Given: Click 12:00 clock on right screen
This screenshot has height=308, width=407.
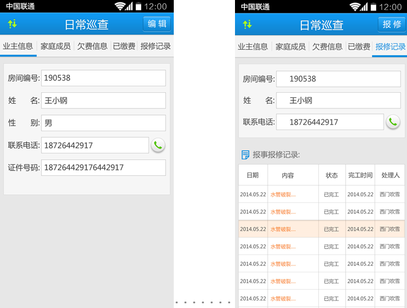Looking at the screenshot, I should point(390,7).
